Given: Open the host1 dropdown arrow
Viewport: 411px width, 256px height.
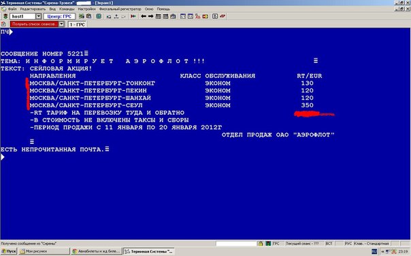Looking at the screenshot, I should click(38, 16).
